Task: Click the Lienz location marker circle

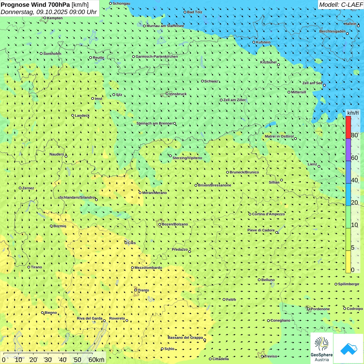Action: click(319, 166)
